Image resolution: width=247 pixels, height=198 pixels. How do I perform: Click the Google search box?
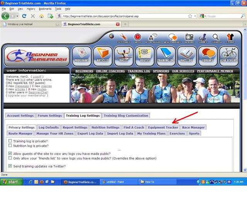pos(223,16)
